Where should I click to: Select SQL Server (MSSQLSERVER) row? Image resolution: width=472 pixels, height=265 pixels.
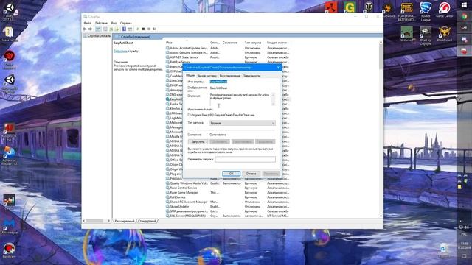pyautogui.click(x=227, y=216)
